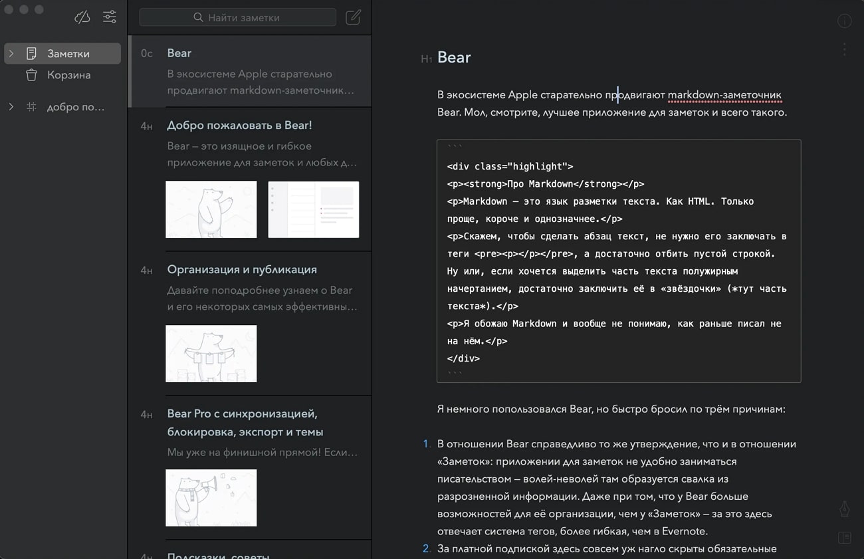
Task: Click the trash can icon beside Корзина
Action: tap(31, 75)
